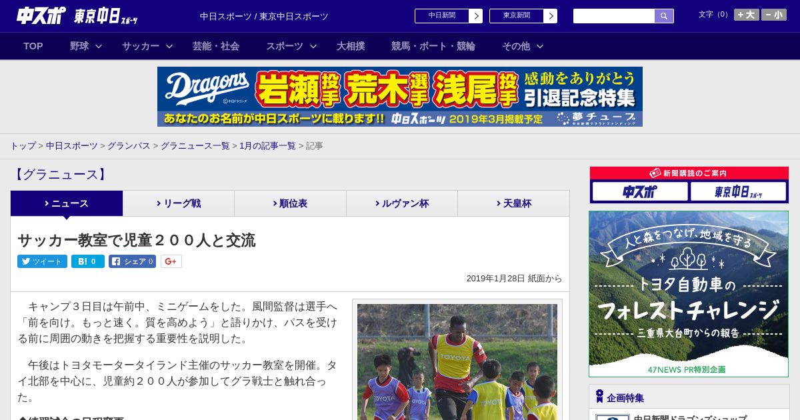Click article date 2019年1月28日 紙面から
Screen dimensions: 800x420
pyautogui.click(x=514, y=279)
